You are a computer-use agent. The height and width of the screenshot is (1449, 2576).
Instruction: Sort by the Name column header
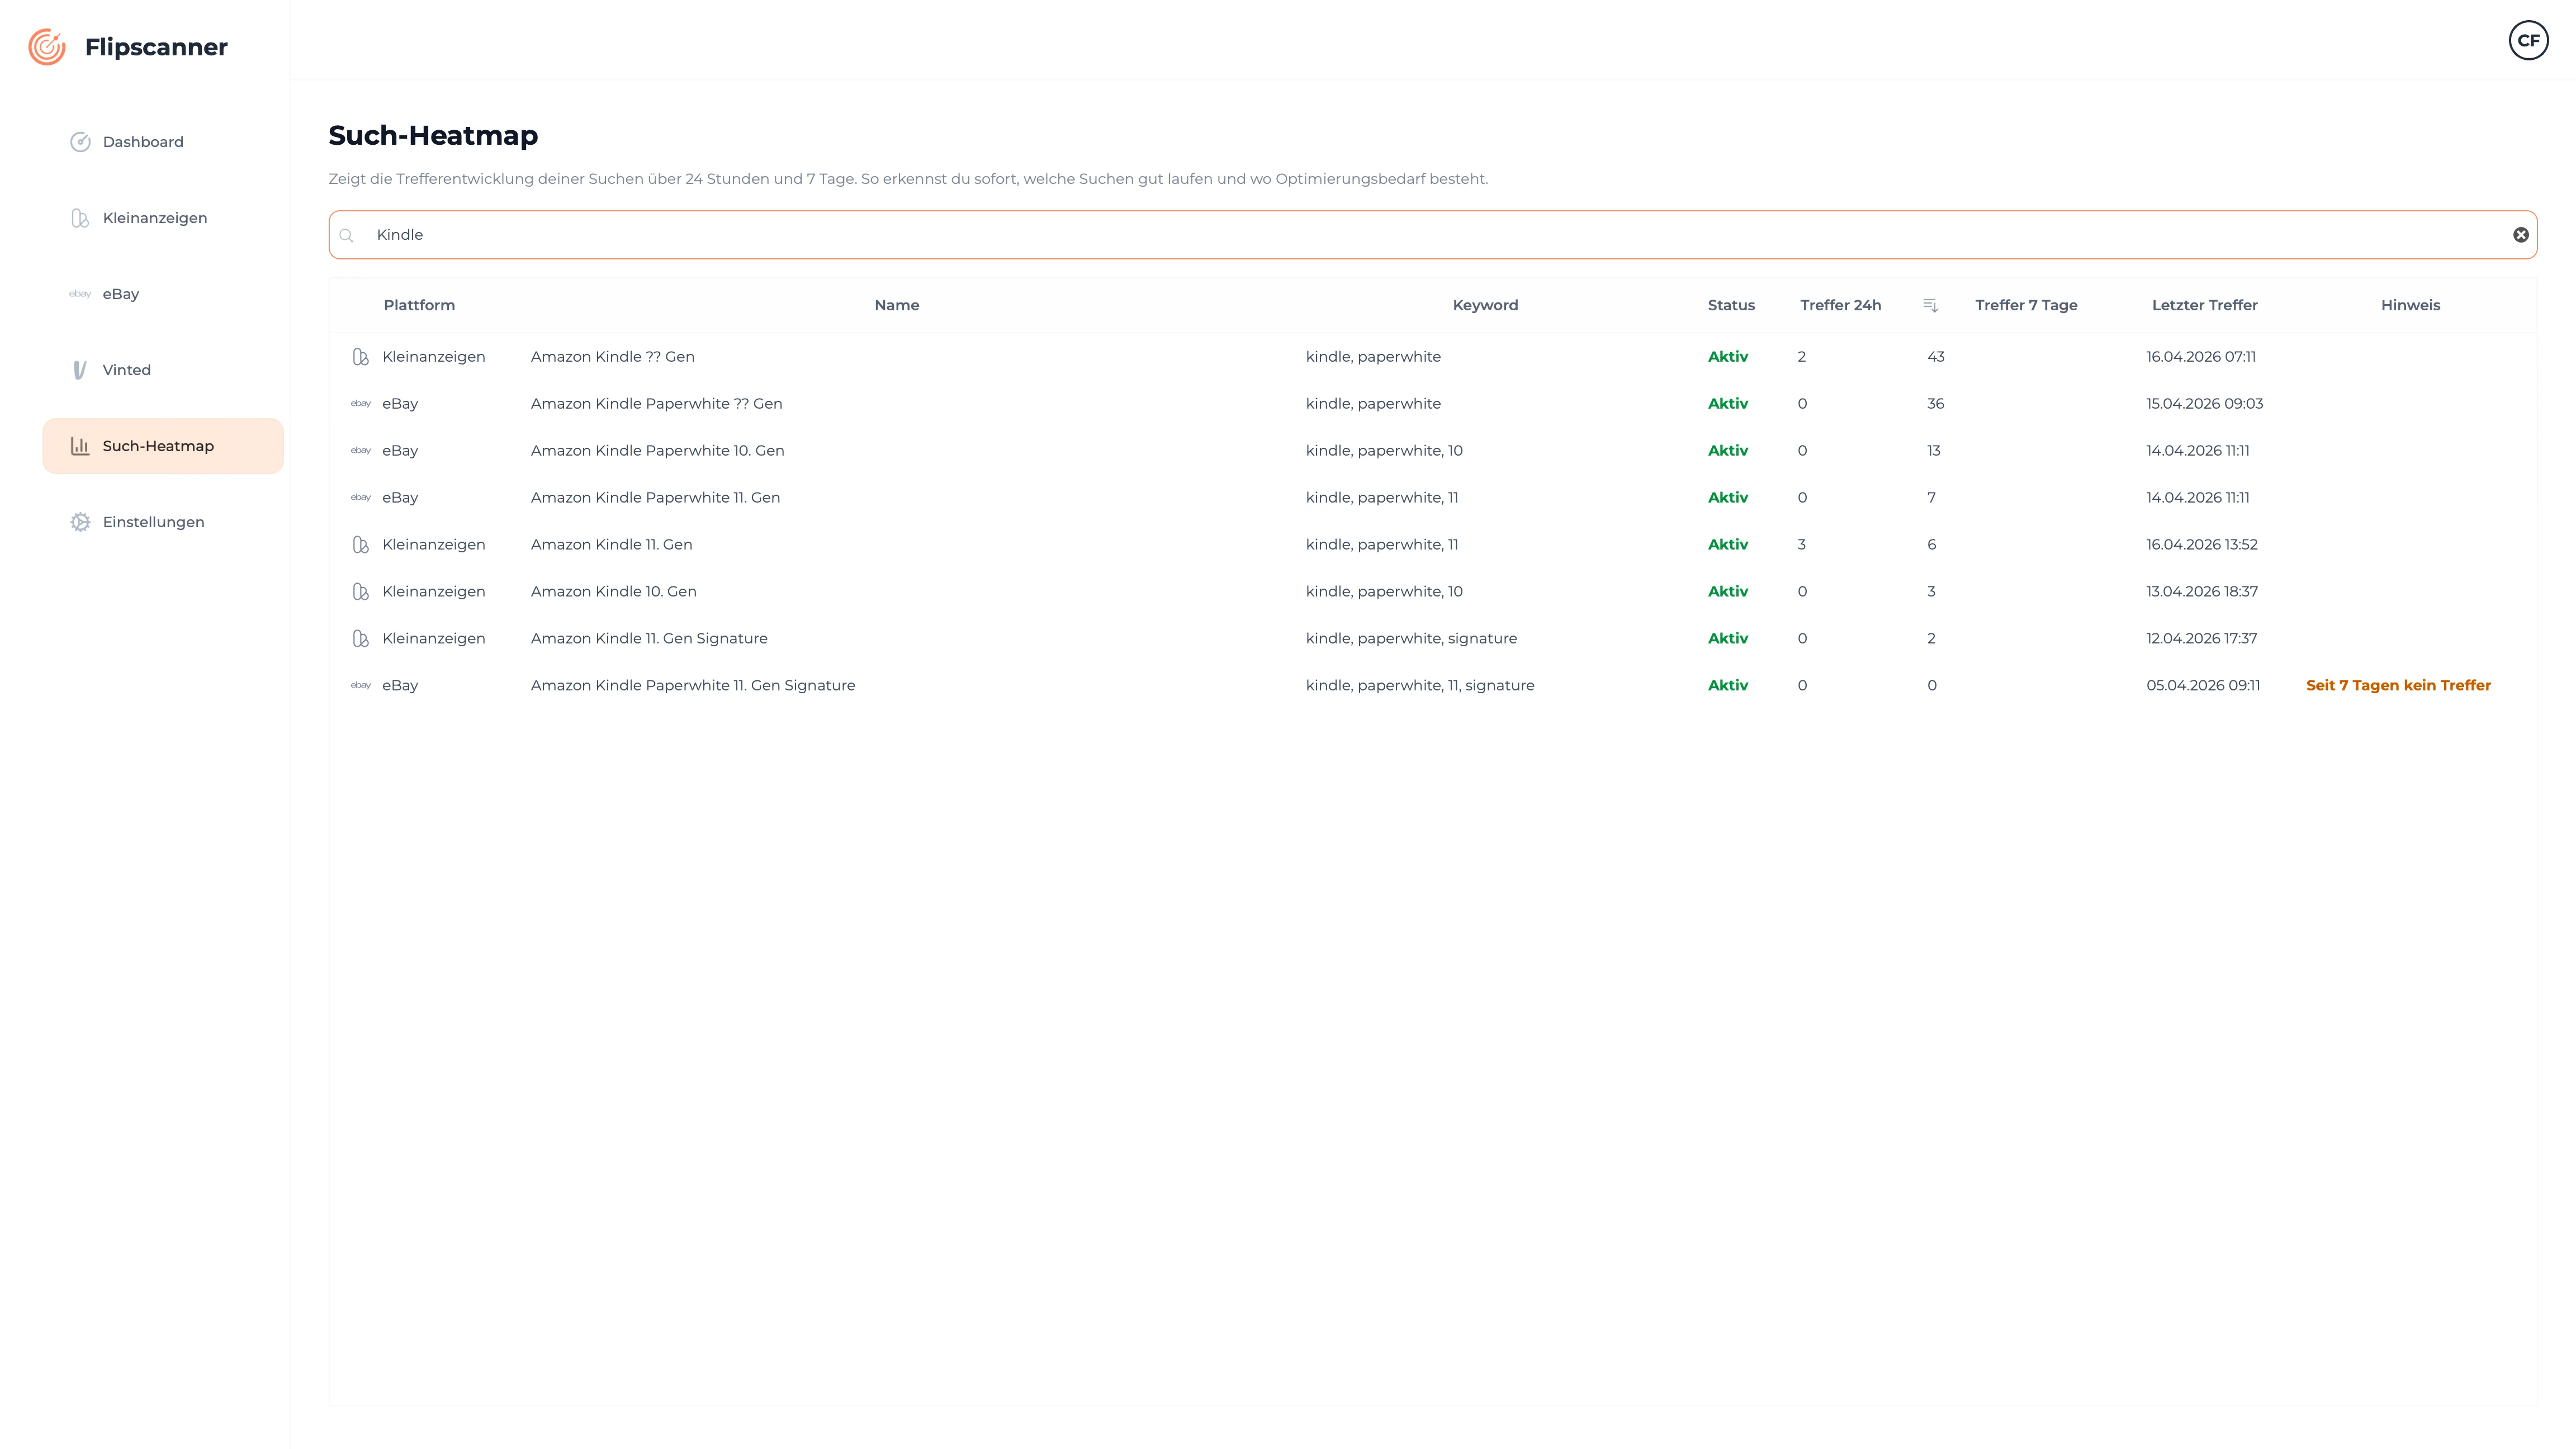point(897,305)
